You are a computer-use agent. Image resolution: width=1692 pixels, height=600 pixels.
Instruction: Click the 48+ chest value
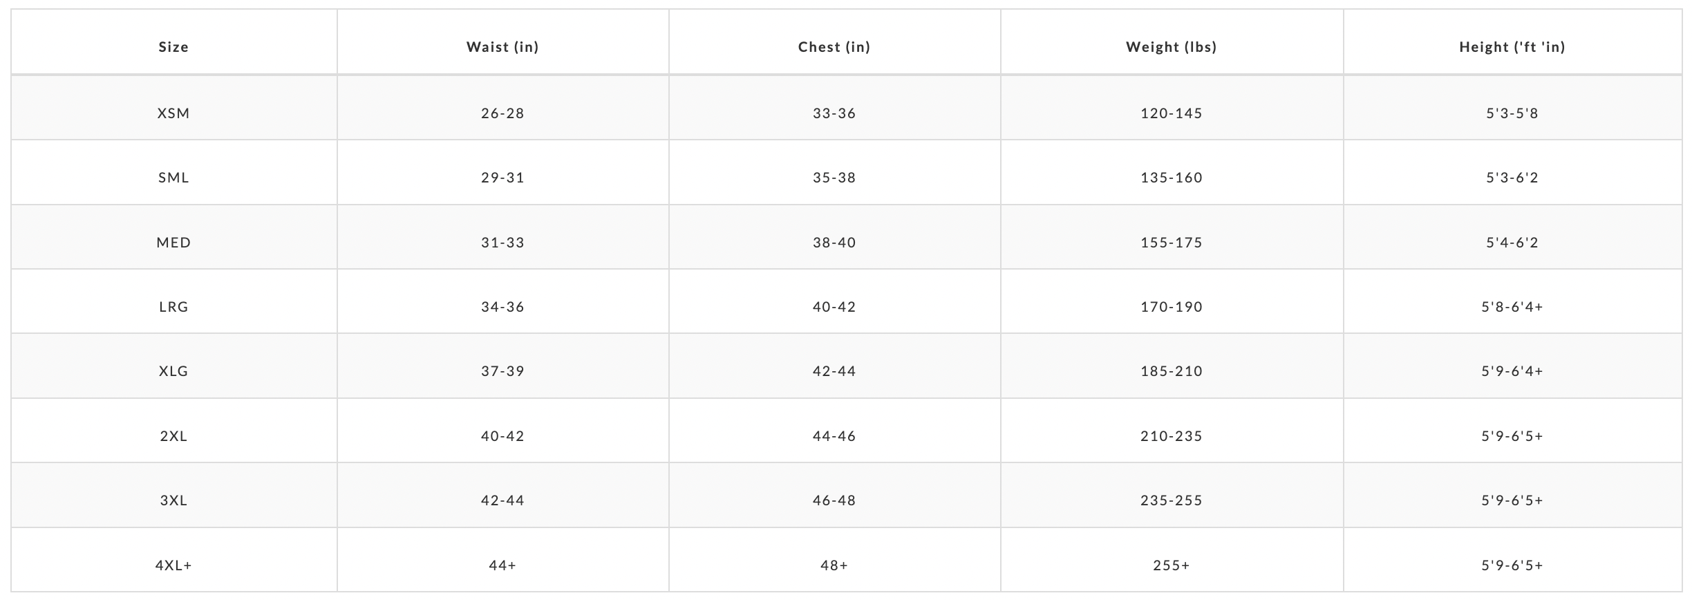tap(834, 565)
